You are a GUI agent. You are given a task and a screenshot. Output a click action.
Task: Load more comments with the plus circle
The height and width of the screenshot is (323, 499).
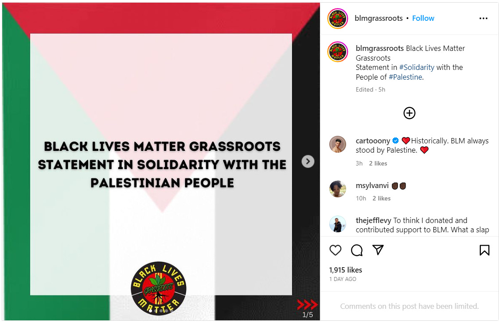pyautogui.click(x=409, y=113)
